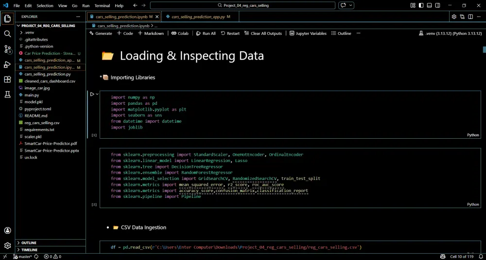Expand the .venv folder

point(50,32)
